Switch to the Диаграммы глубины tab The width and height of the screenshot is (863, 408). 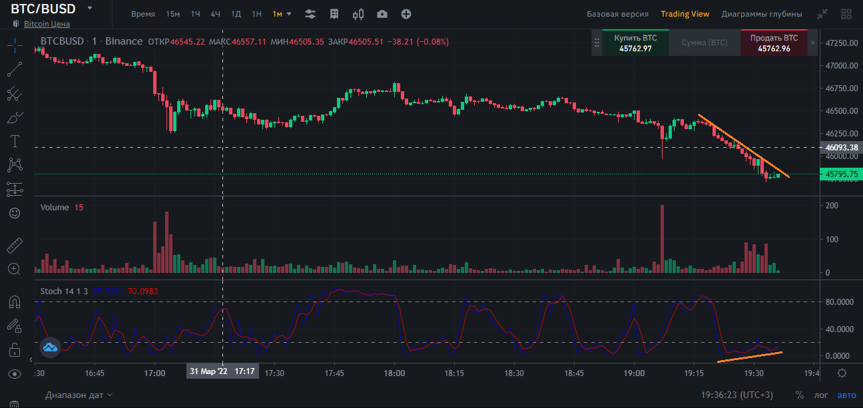[x=761, y=14]
